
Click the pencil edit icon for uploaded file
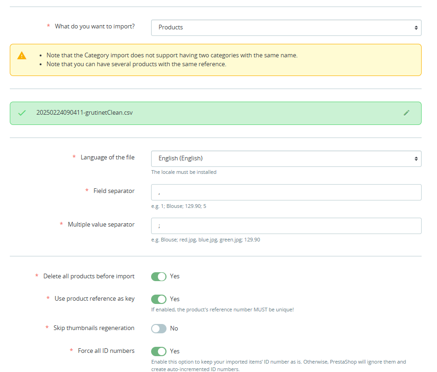(406, 113)
